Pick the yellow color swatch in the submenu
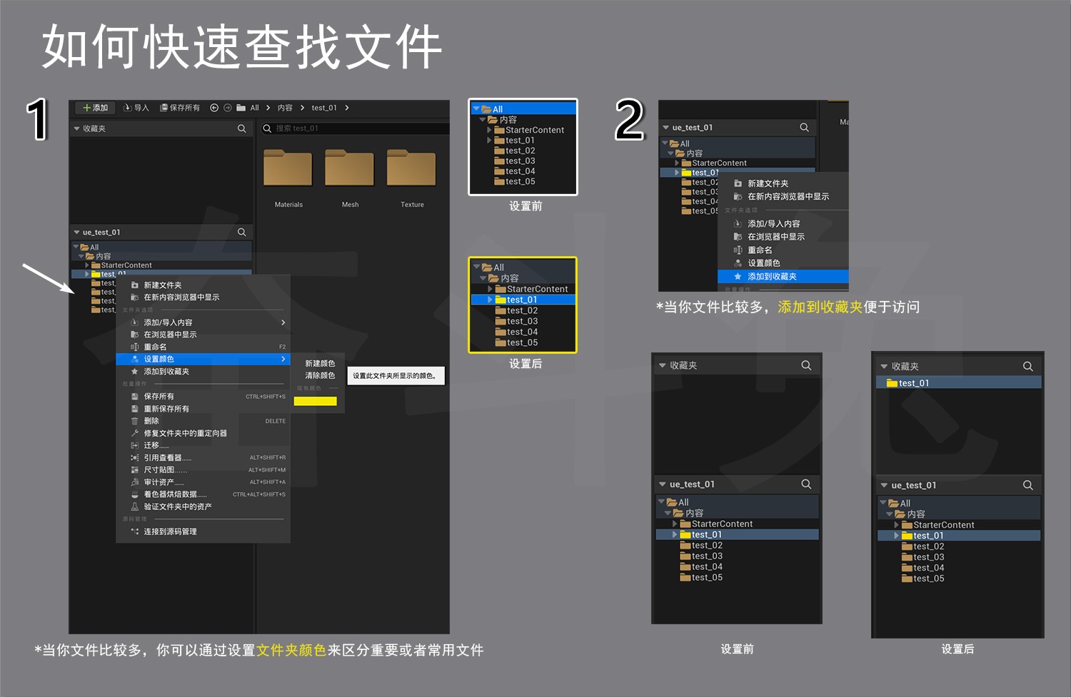The image size is (1071, 697). 315,401
